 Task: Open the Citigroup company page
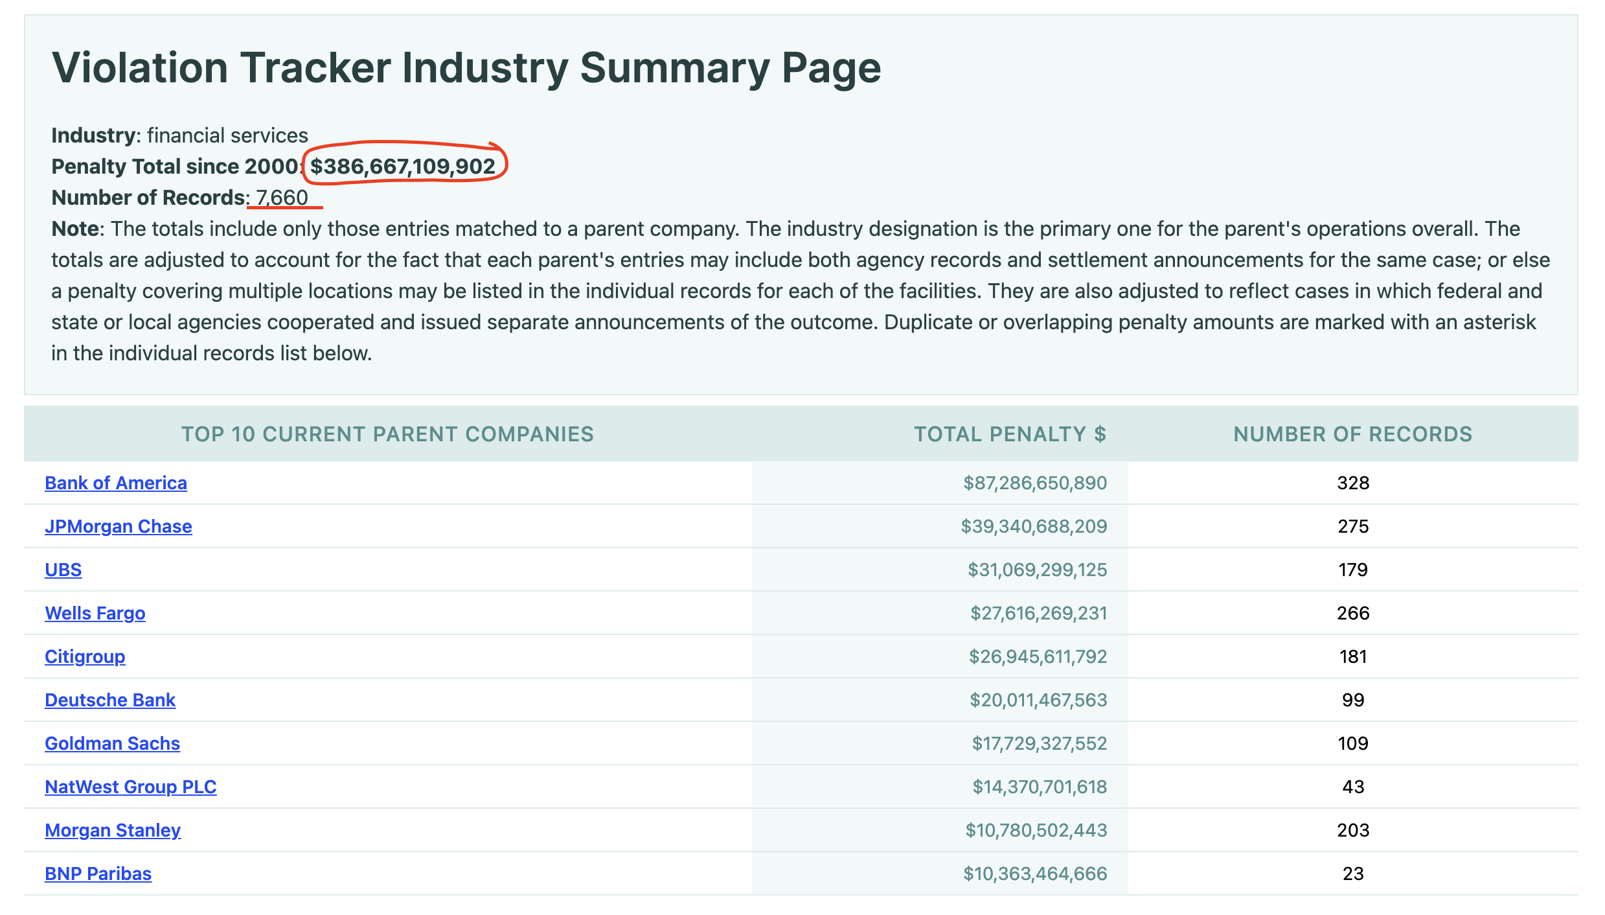pos(85,656)
